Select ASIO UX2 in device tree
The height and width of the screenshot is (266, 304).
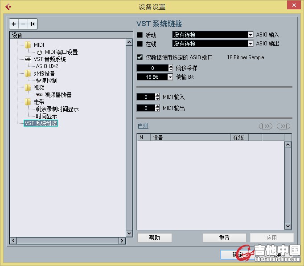47,66
